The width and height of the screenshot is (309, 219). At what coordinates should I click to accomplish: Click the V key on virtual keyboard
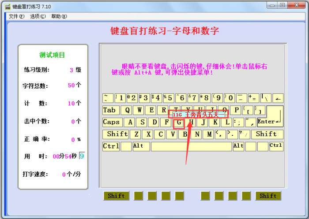click(173, 134)
